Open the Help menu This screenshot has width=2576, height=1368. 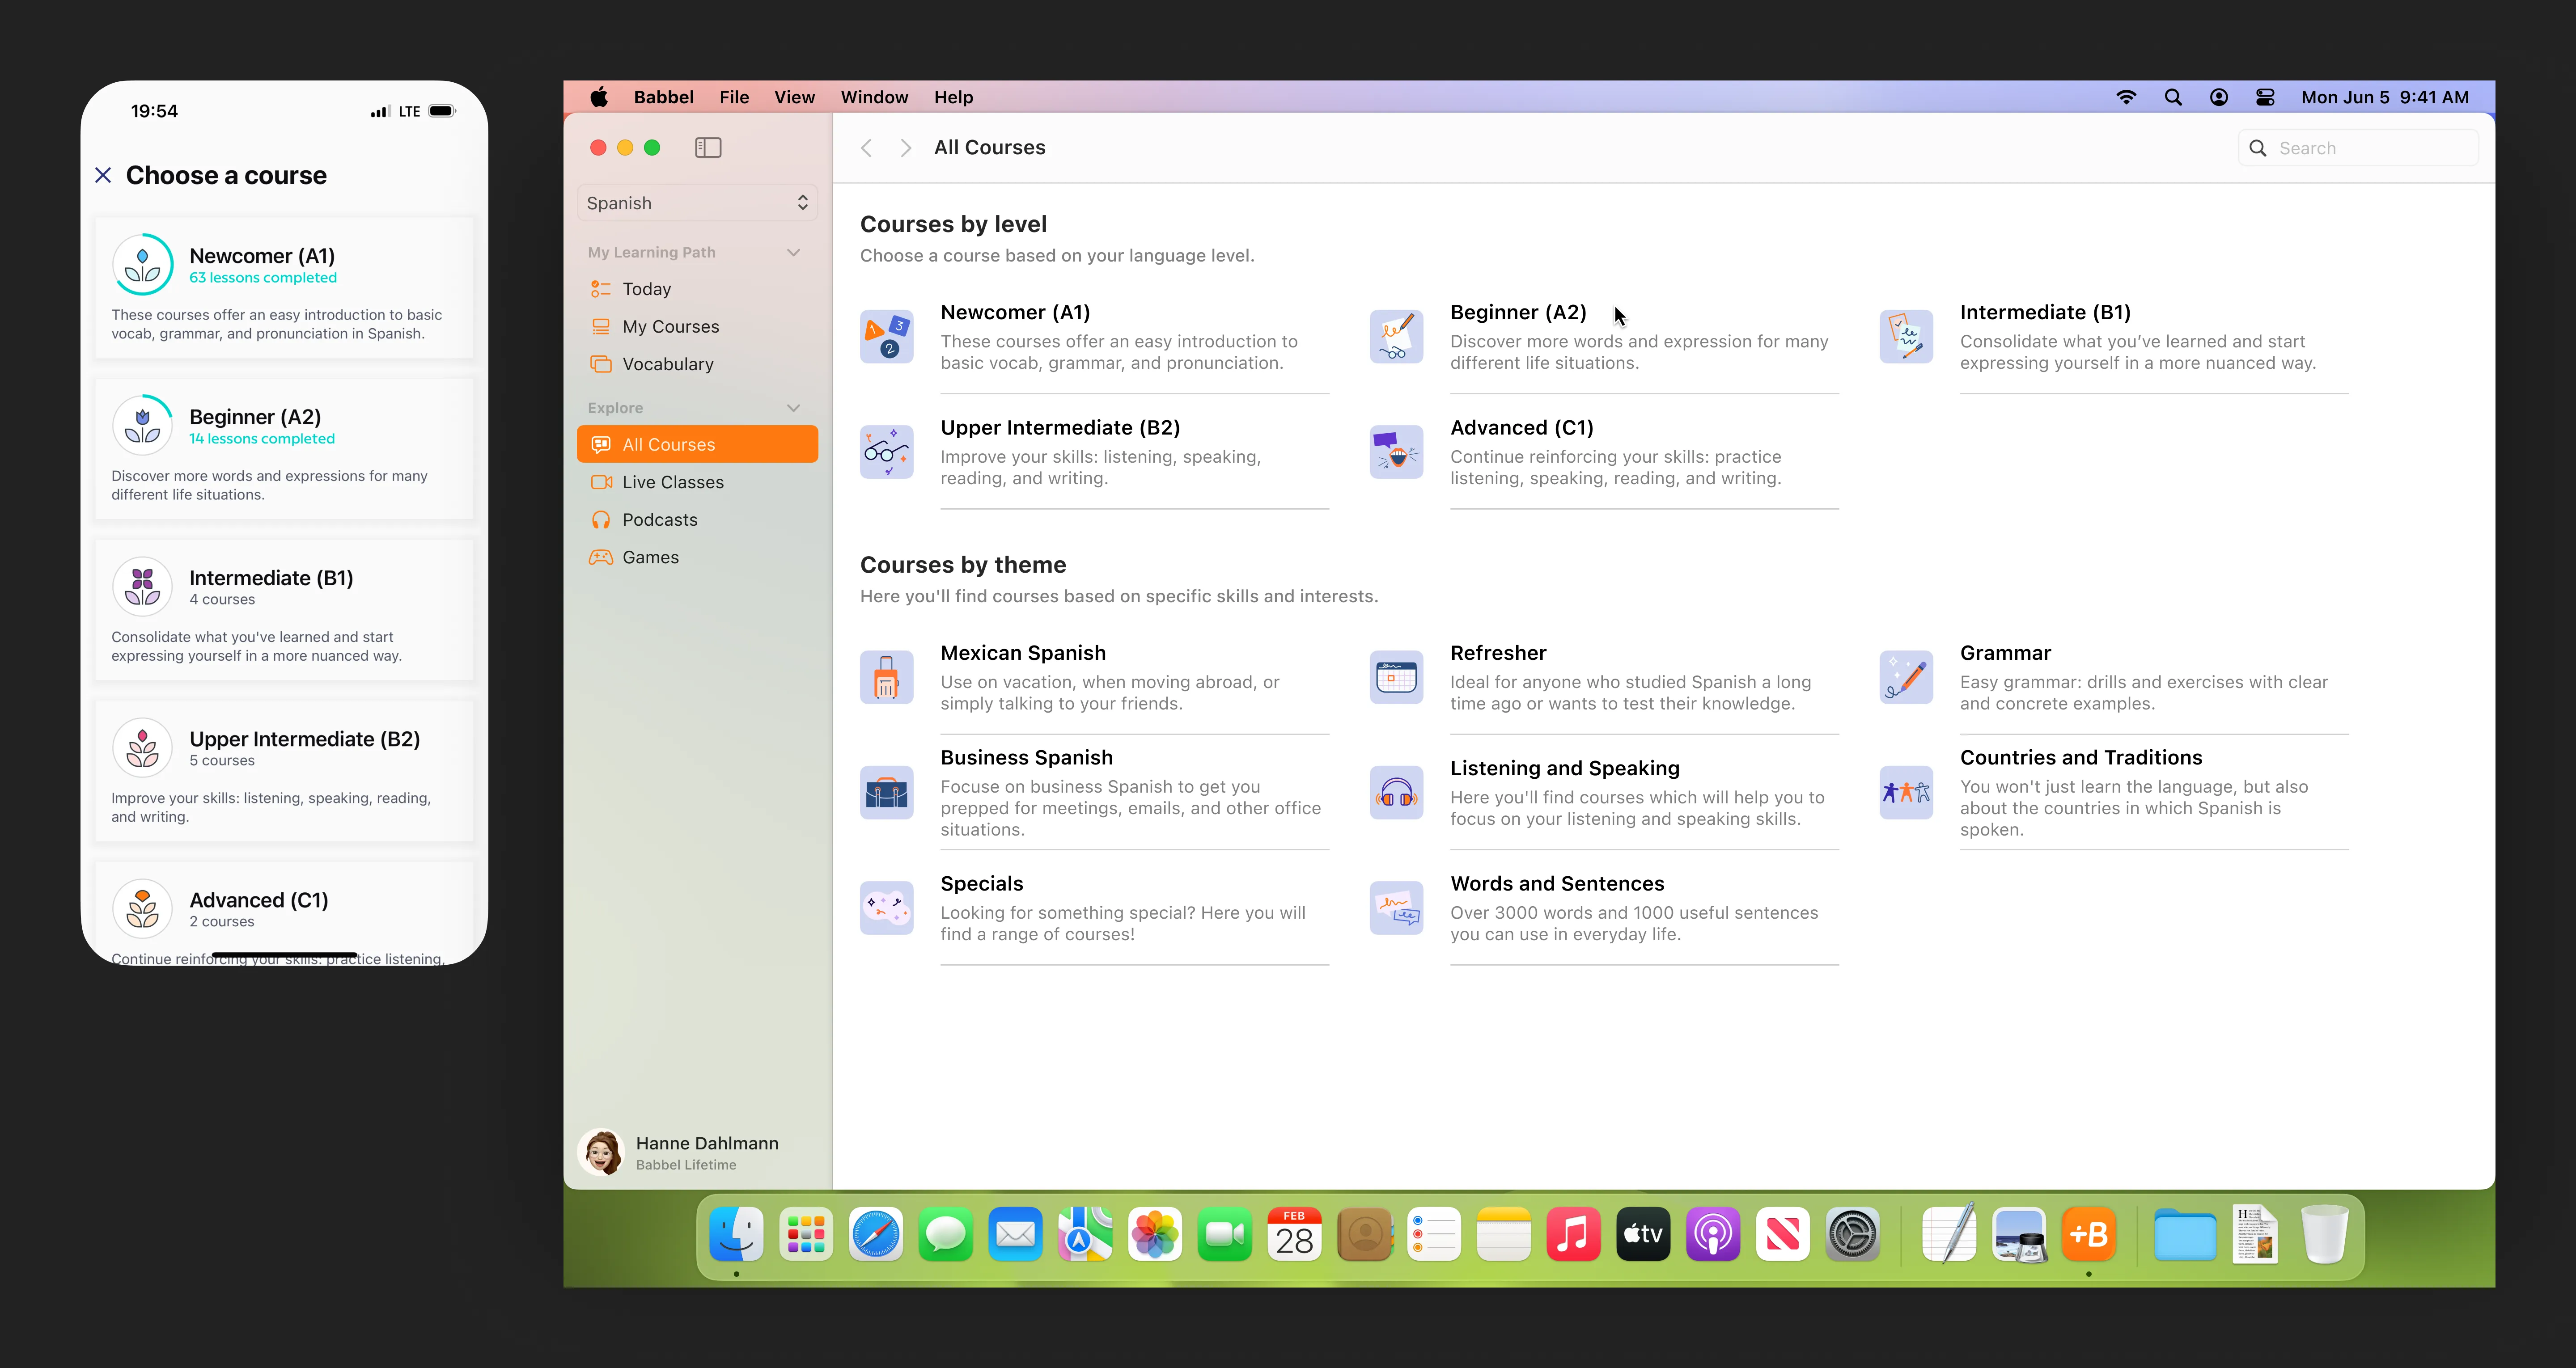[x=953, y=97]
